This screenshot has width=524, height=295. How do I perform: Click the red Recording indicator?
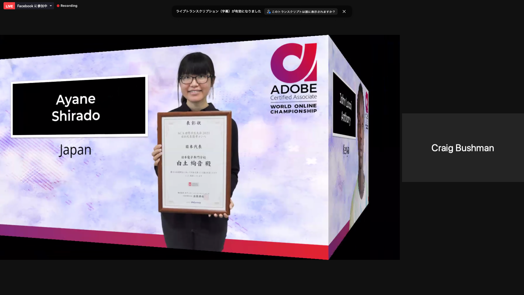[67, 6]
